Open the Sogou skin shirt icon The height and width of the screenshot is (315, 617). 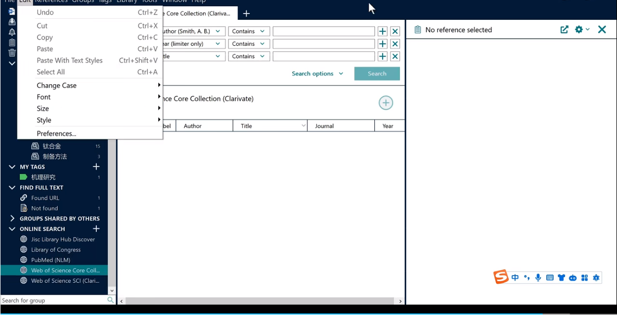561,278
